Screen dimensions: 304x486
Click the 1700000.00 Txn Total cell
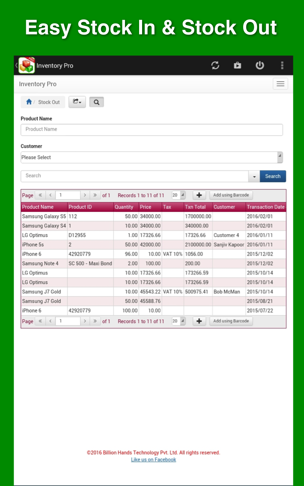coord(198,216)
